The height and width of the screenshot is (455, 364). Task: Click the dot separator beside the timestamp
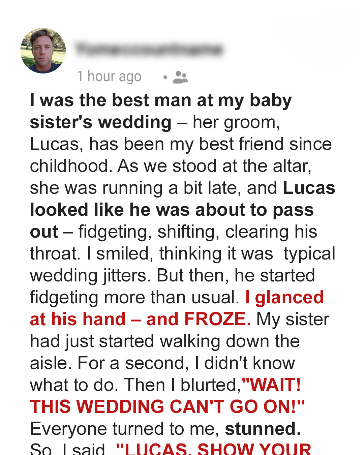pos(165,77)
